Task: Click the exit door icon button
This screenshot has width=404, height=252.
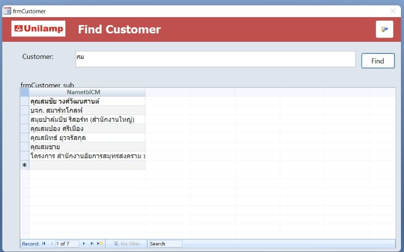Action: pyautogui.click(x=384, y=29)
